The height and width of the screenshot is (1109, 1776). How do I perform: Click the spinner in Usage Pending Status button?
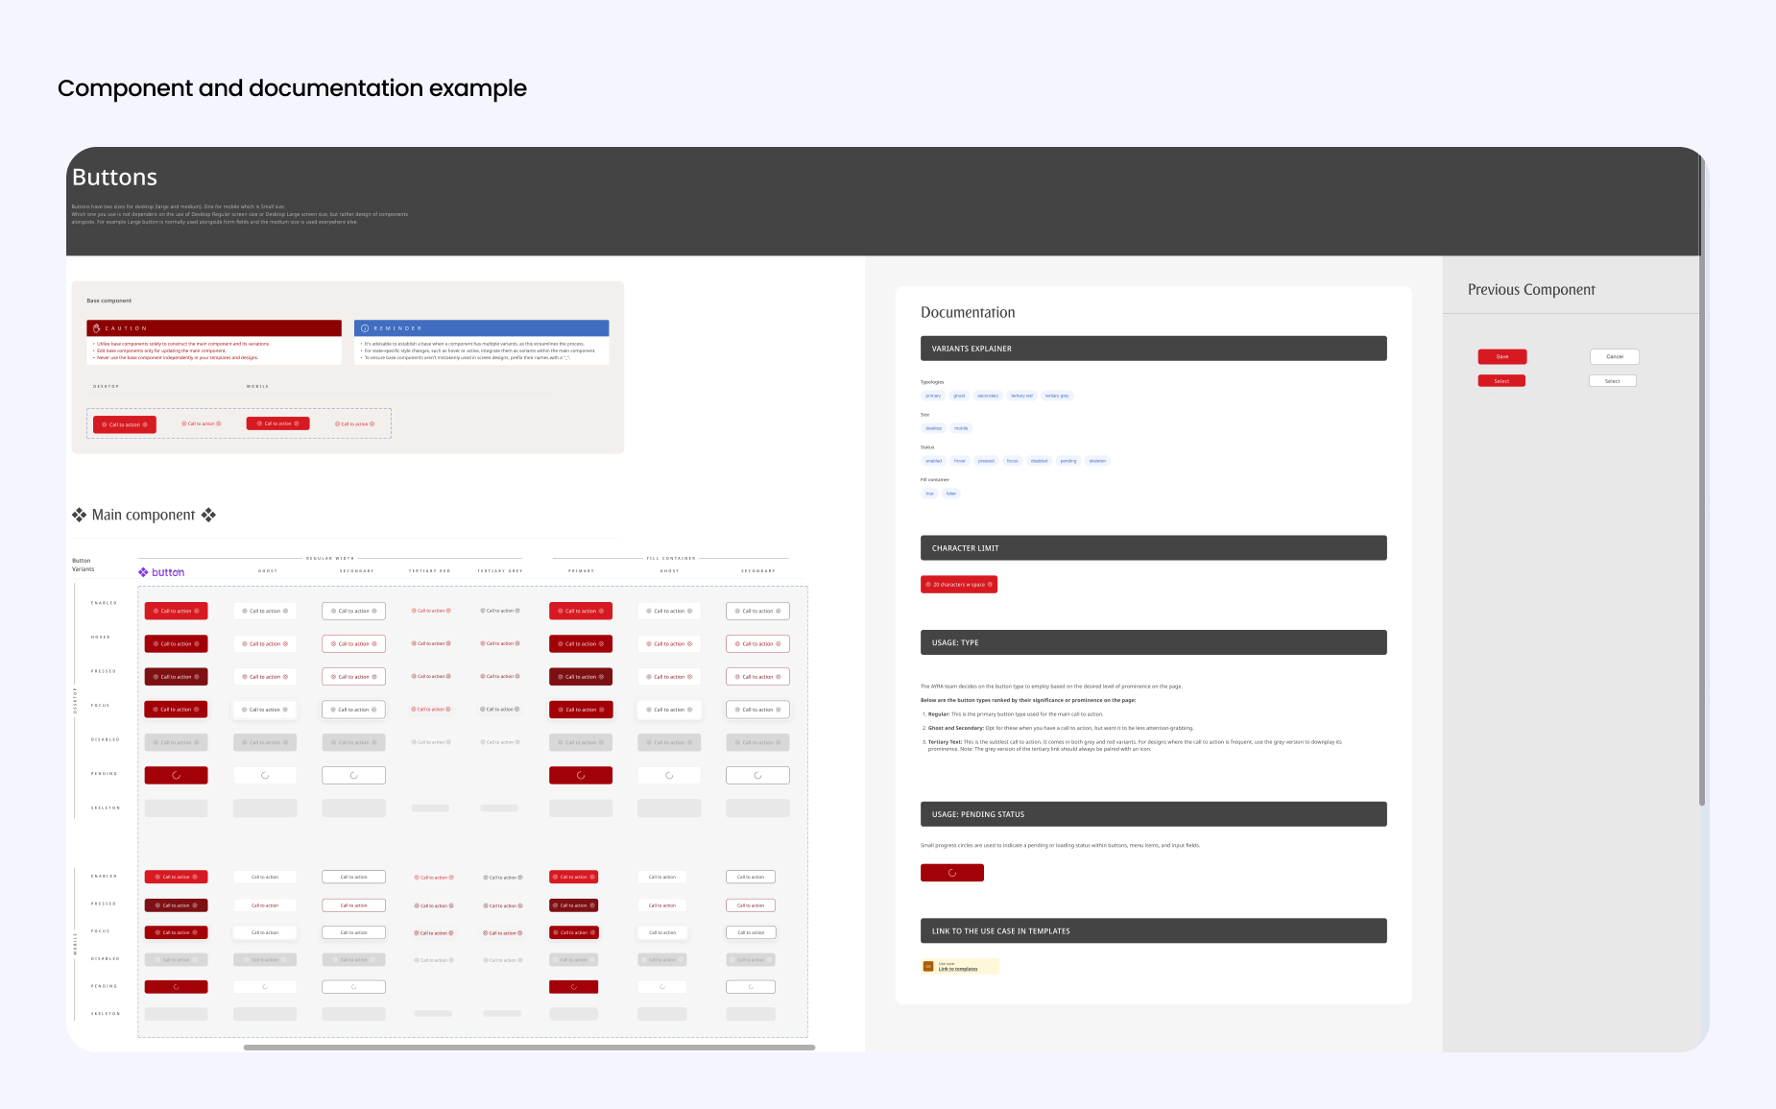click(951, 873)
